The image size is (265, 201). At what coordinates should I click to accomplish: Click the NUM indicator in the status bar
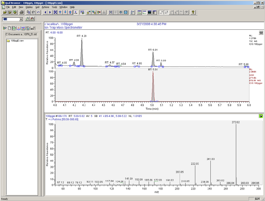click(x=257, y=199)
